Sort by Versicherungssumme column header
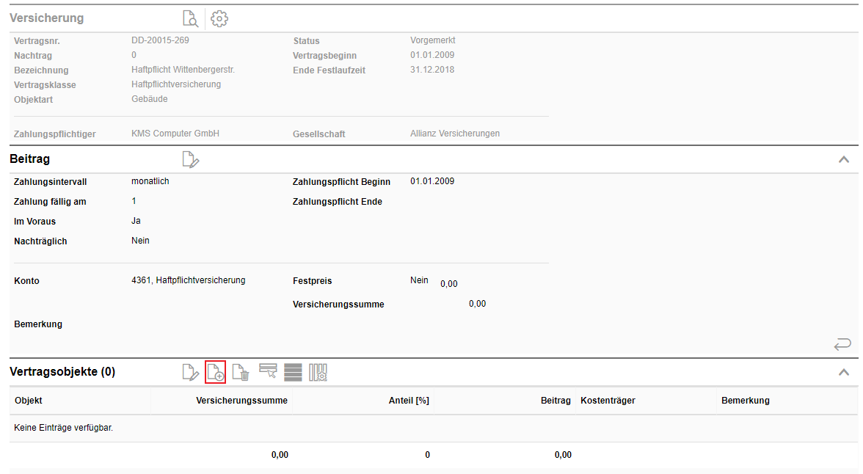Screen dimensions: 863x474 [x=241, y=401]
